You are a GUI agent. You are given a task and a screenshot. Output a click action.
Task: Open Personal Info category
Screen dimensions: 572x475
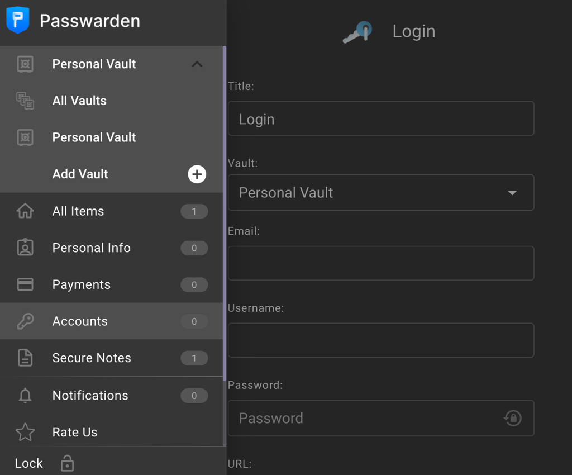click(x=111, y=248)
